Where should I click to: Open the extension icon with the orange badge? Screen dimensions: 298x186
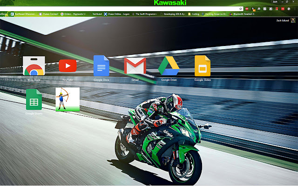(253, 9)
